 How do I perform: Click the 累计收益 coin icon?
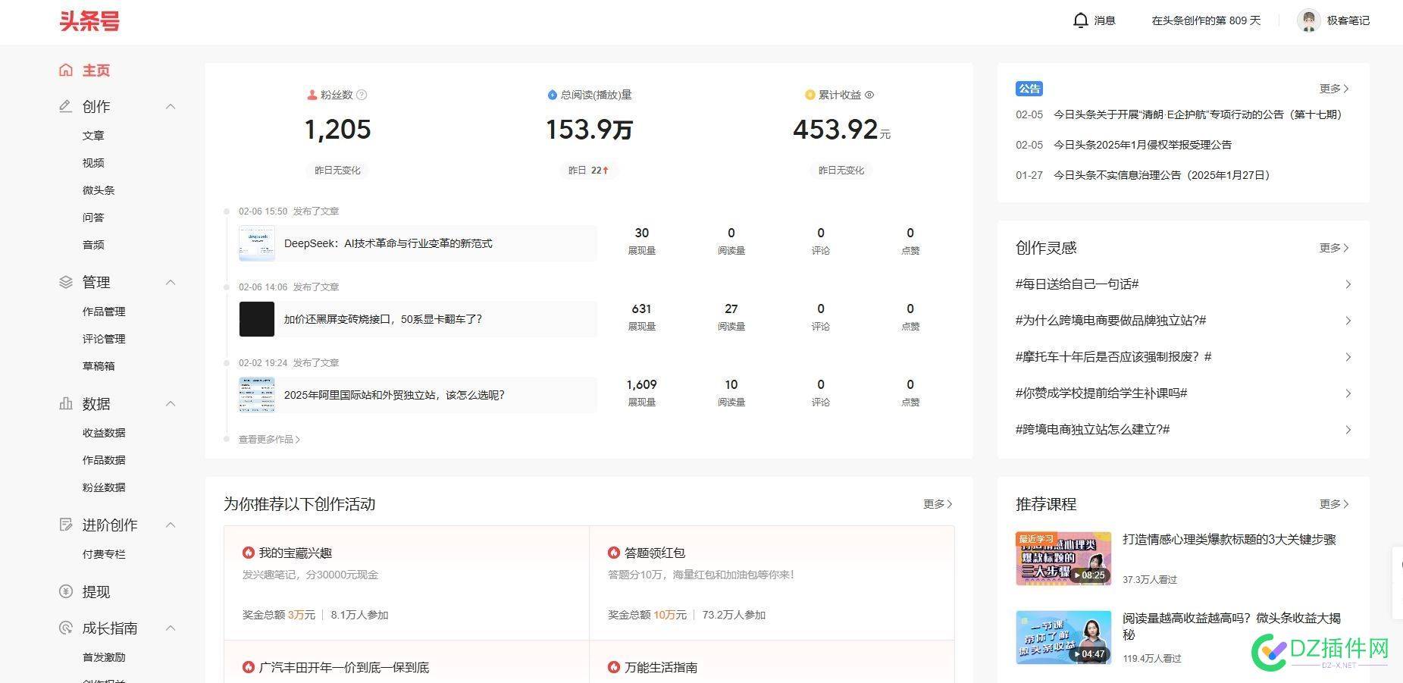(x=810, y=95)
